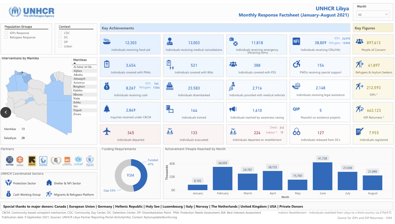Viewport: 395px width, 224px height.
Task: Click the unicef partner logo
Action: 78,161
